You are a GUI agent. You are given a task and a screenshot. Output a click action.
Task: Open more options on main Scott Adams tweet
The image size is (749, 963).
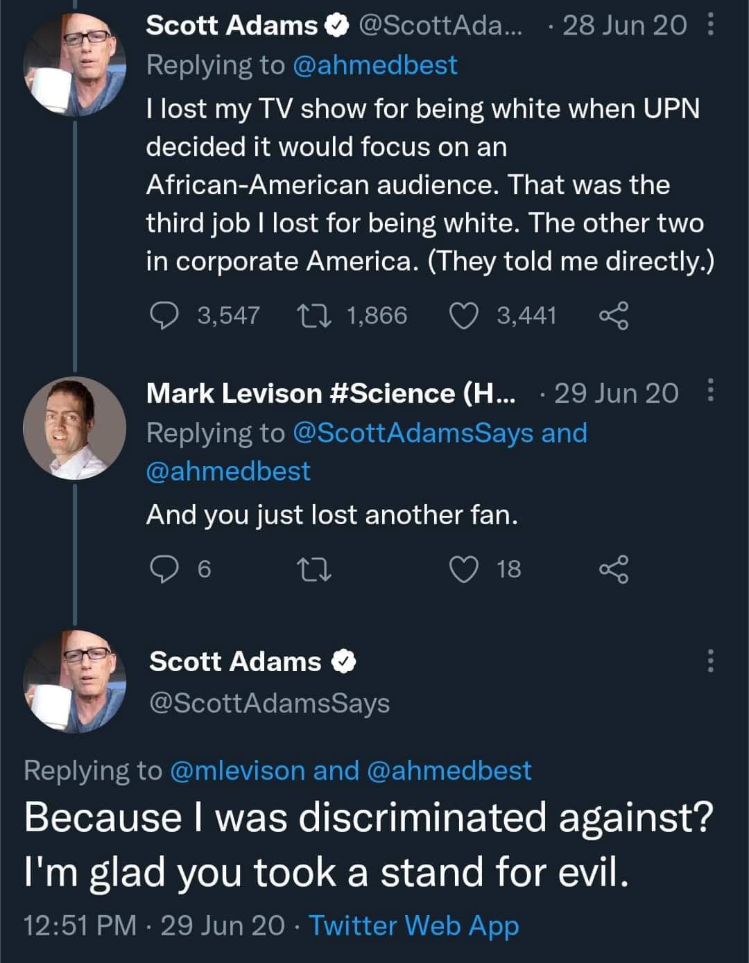[x=709, y=661]
